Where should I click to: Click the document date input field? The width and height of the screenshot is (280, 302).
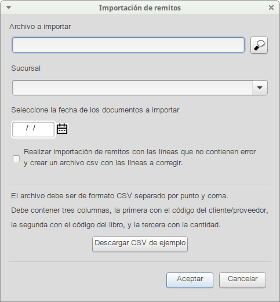click(x=33, y=129)
